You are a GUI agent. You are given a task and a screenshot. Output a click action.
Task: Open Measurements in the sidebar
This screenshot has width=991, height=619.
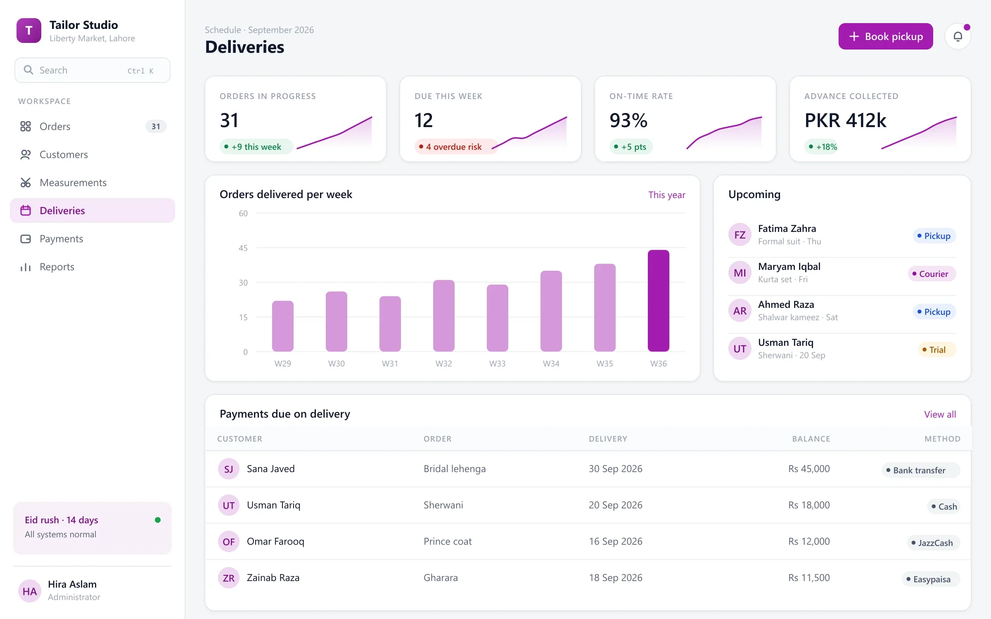(x=92, y=182)
